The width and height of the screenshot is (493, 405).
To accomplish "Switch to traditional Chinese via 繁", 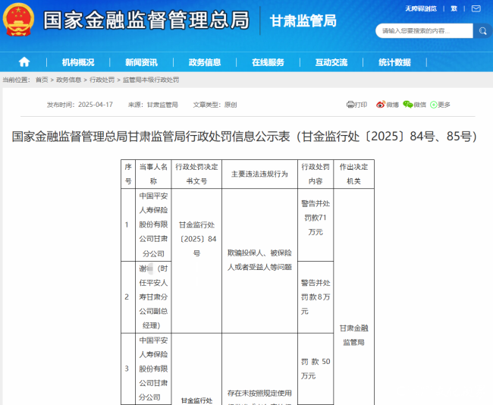I will pyautogui.click(x=454, y=9).
